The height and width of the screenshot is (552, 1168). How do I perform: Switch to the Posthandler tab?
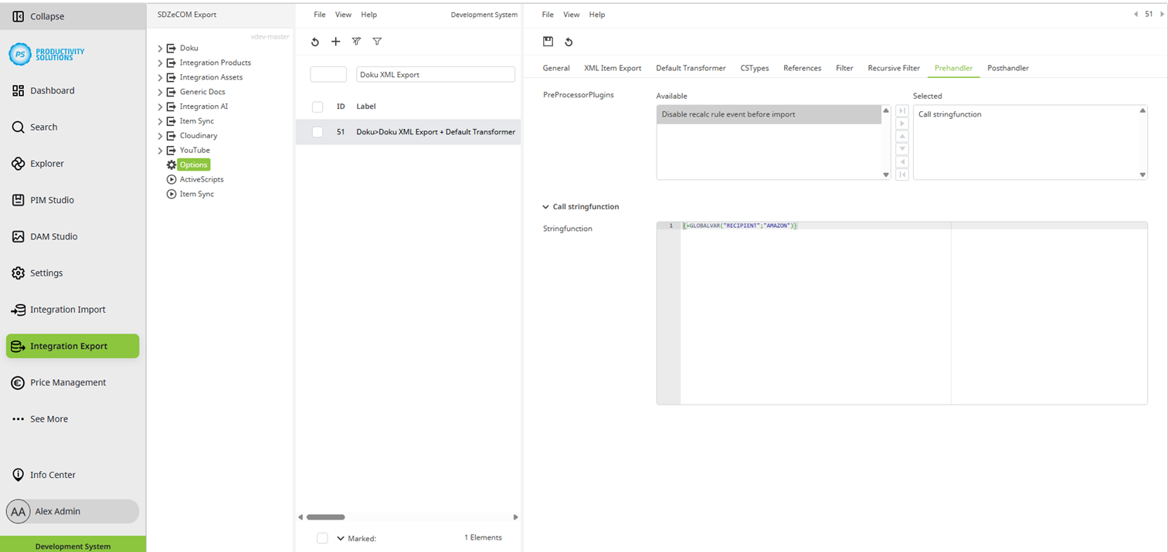pyautogui.click(x=1007, y=68)
